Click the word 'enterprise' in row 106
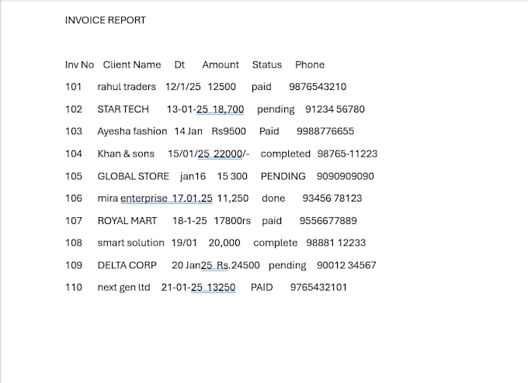 point(144,198)
